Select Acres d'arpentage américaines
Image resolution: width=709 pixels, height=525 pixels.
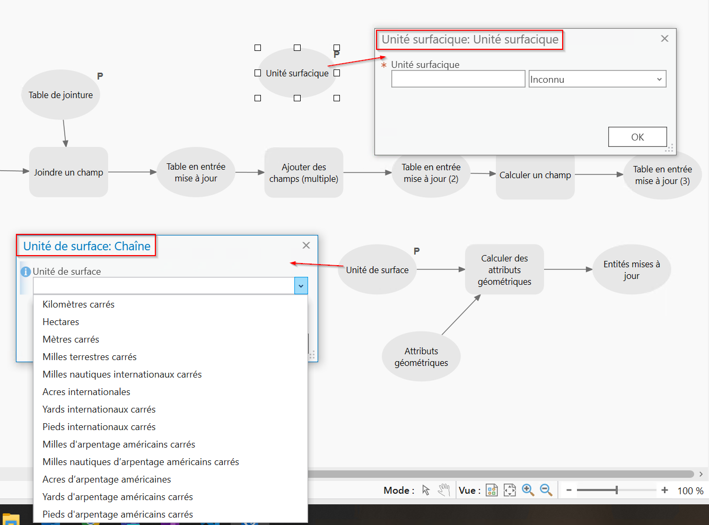[x=170, y=479]
